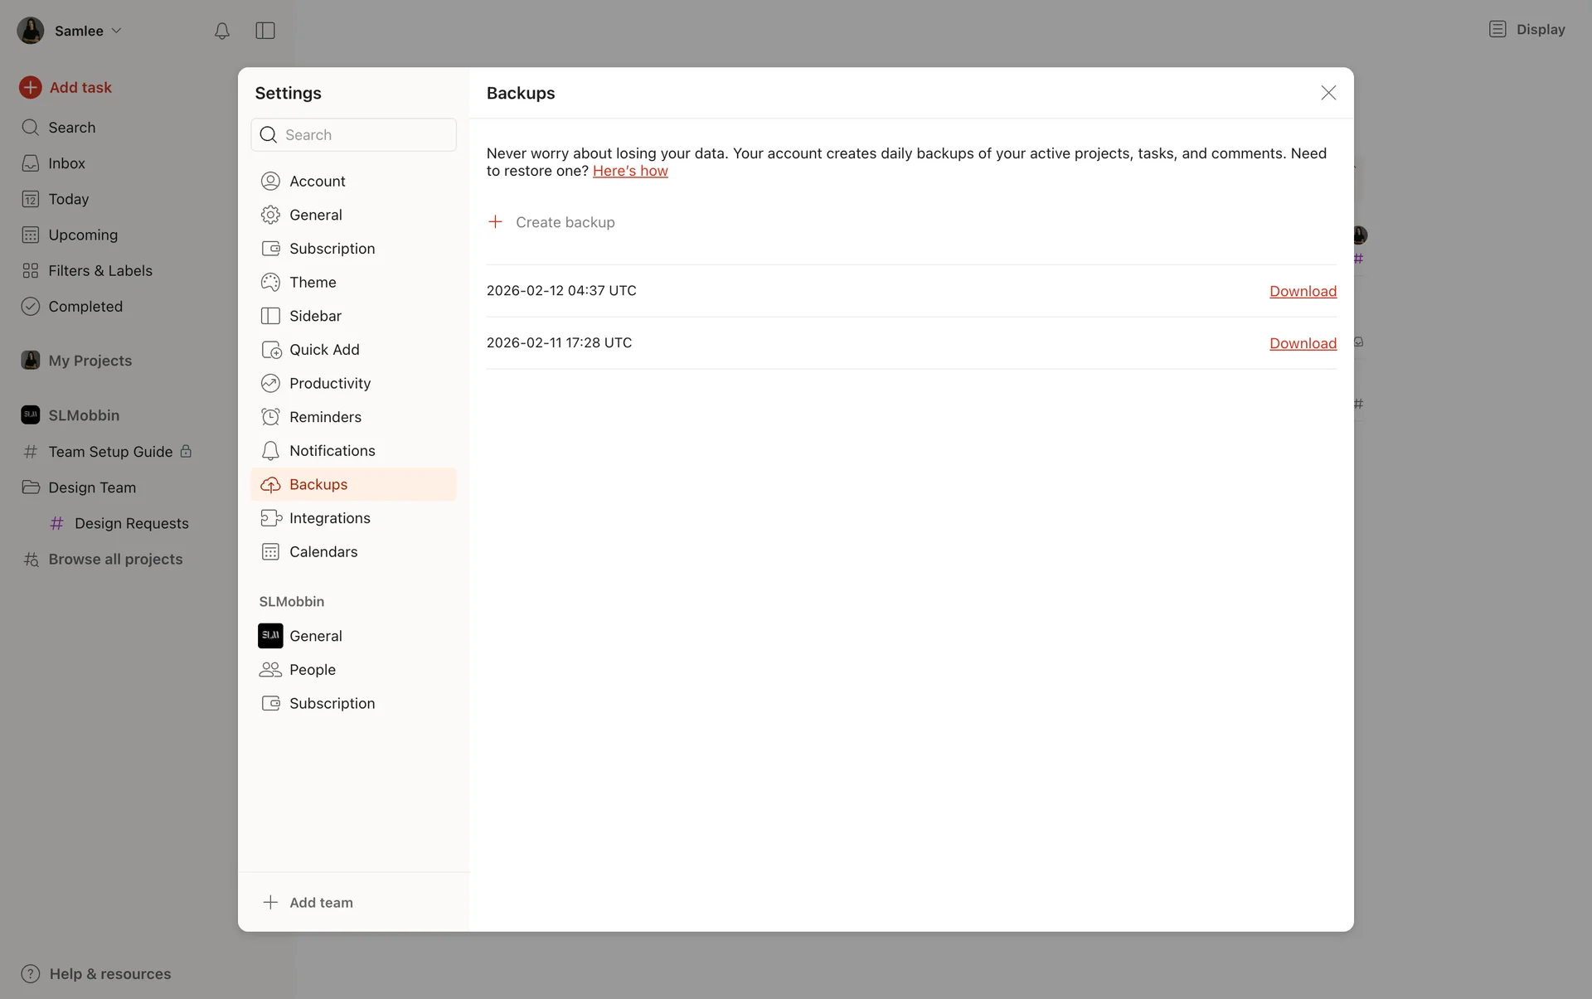
Task: Open Integrations settings
Action: [329, 518]
